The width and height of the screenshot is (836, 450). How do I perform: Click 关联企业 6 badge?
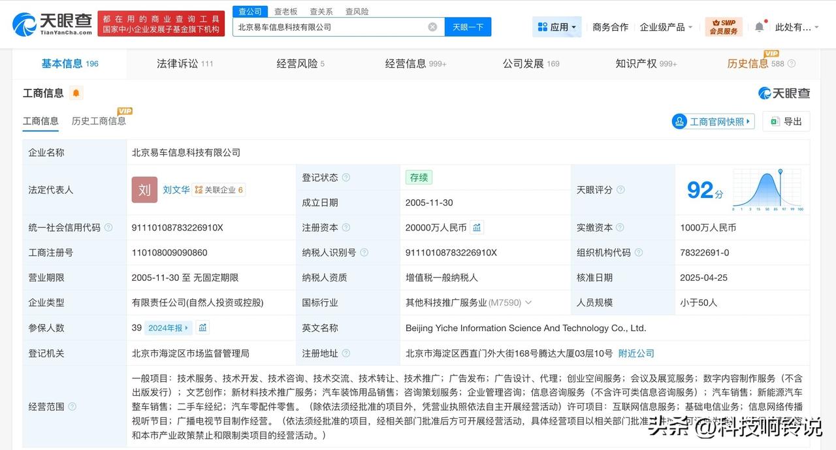(219, 190)
